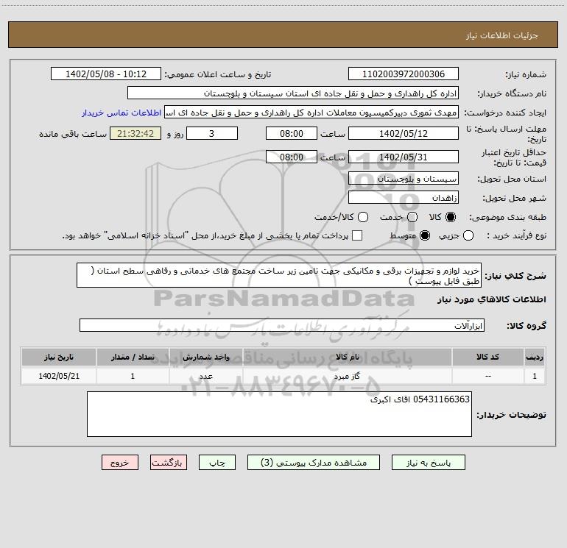Choose جزیی purchase process option

(x=468, y=235)
